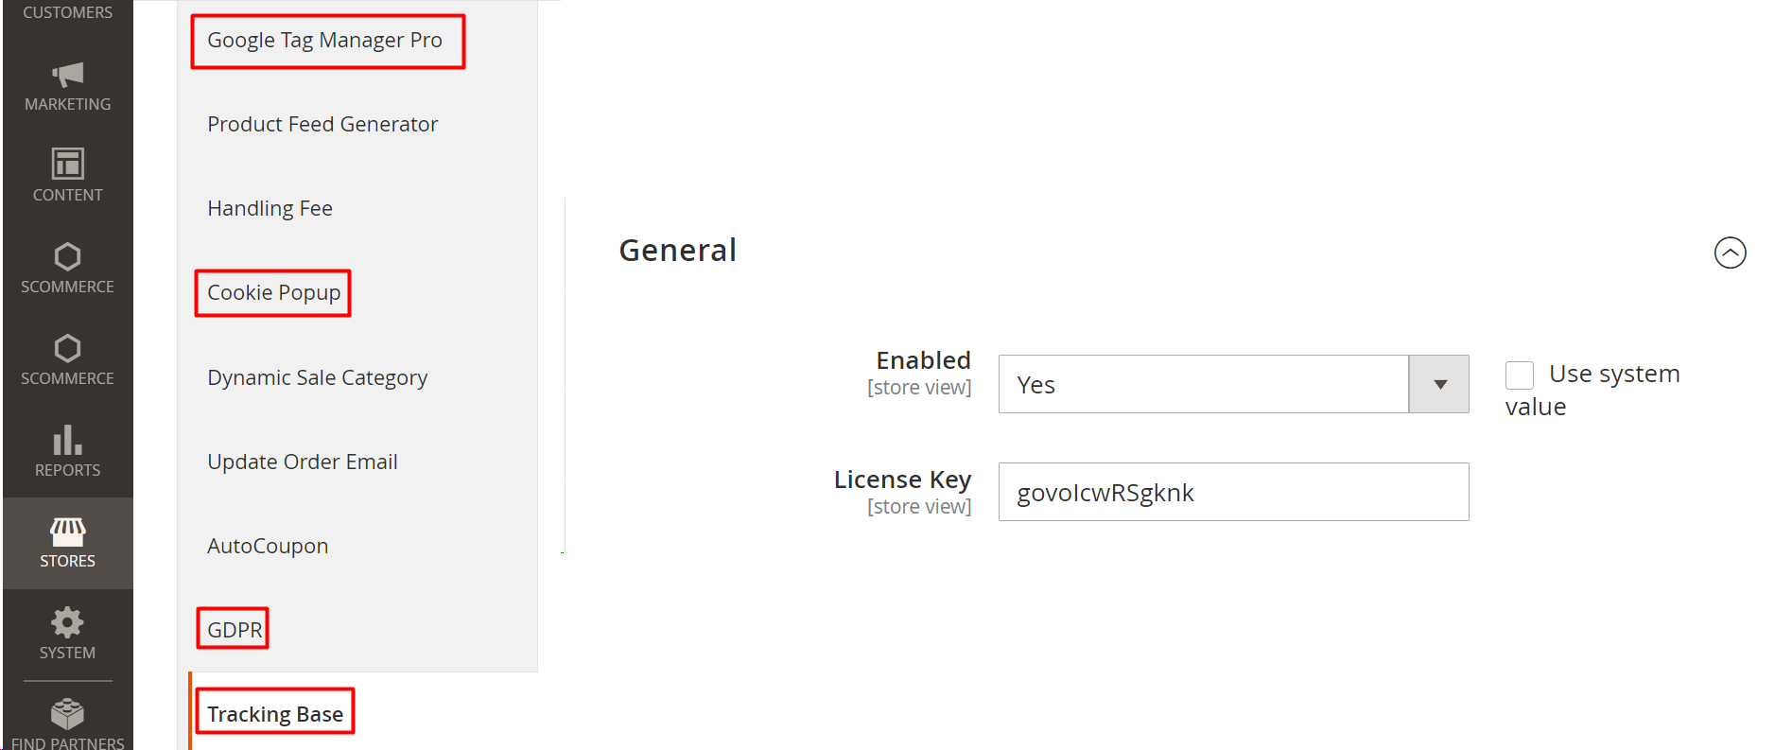
Task: Go to GDPR configuration tab
Action: click(x=234, y=630)
